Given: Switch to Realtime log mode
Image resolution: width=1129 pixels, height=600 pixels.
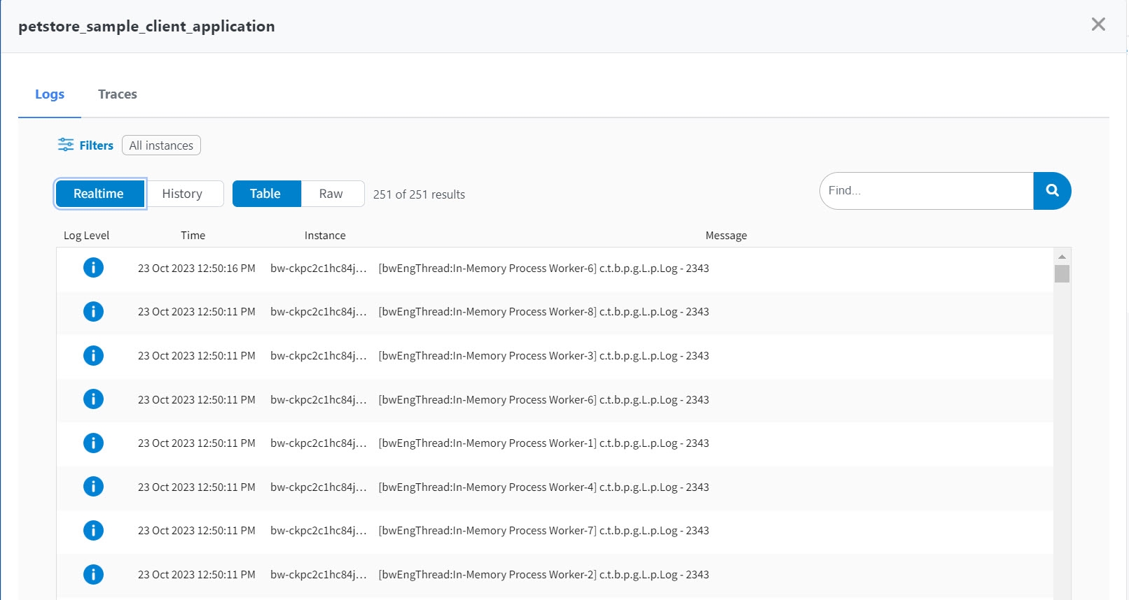Looking at the screenshot, I should pos(99,194).
